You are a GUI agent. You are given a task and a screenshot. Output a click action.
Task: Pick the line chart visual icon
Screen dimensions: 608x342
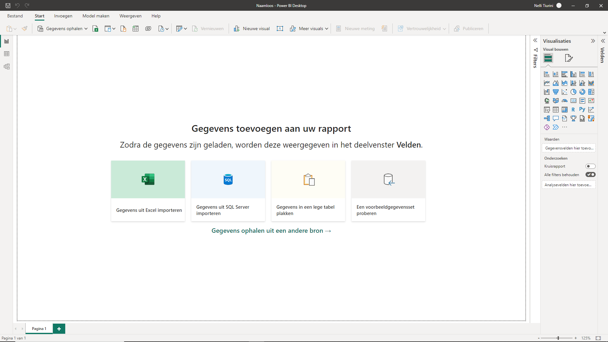point(547,83)
